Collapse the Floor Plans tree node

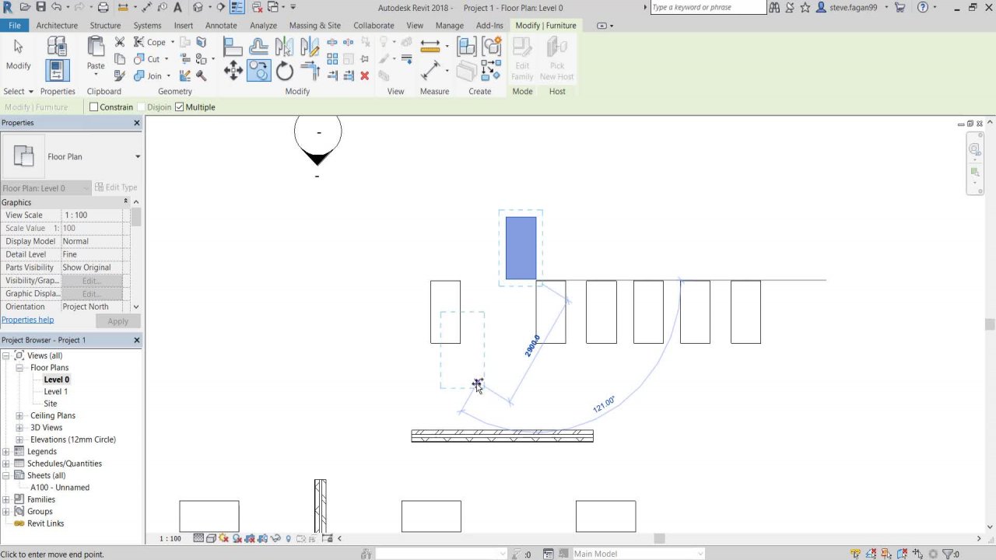(x=19, y=368)
